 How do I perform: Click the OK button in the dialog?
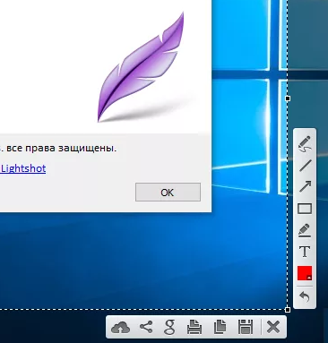point(168,193)
